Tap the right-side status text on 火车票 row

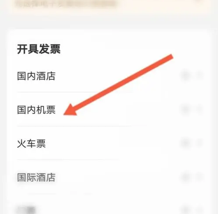[x=186, y=143]
